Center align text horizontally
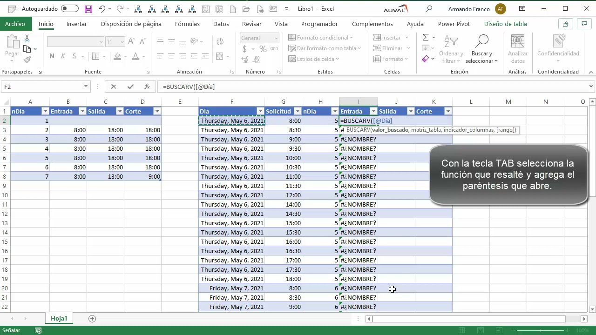 click(x=171, y=56)
